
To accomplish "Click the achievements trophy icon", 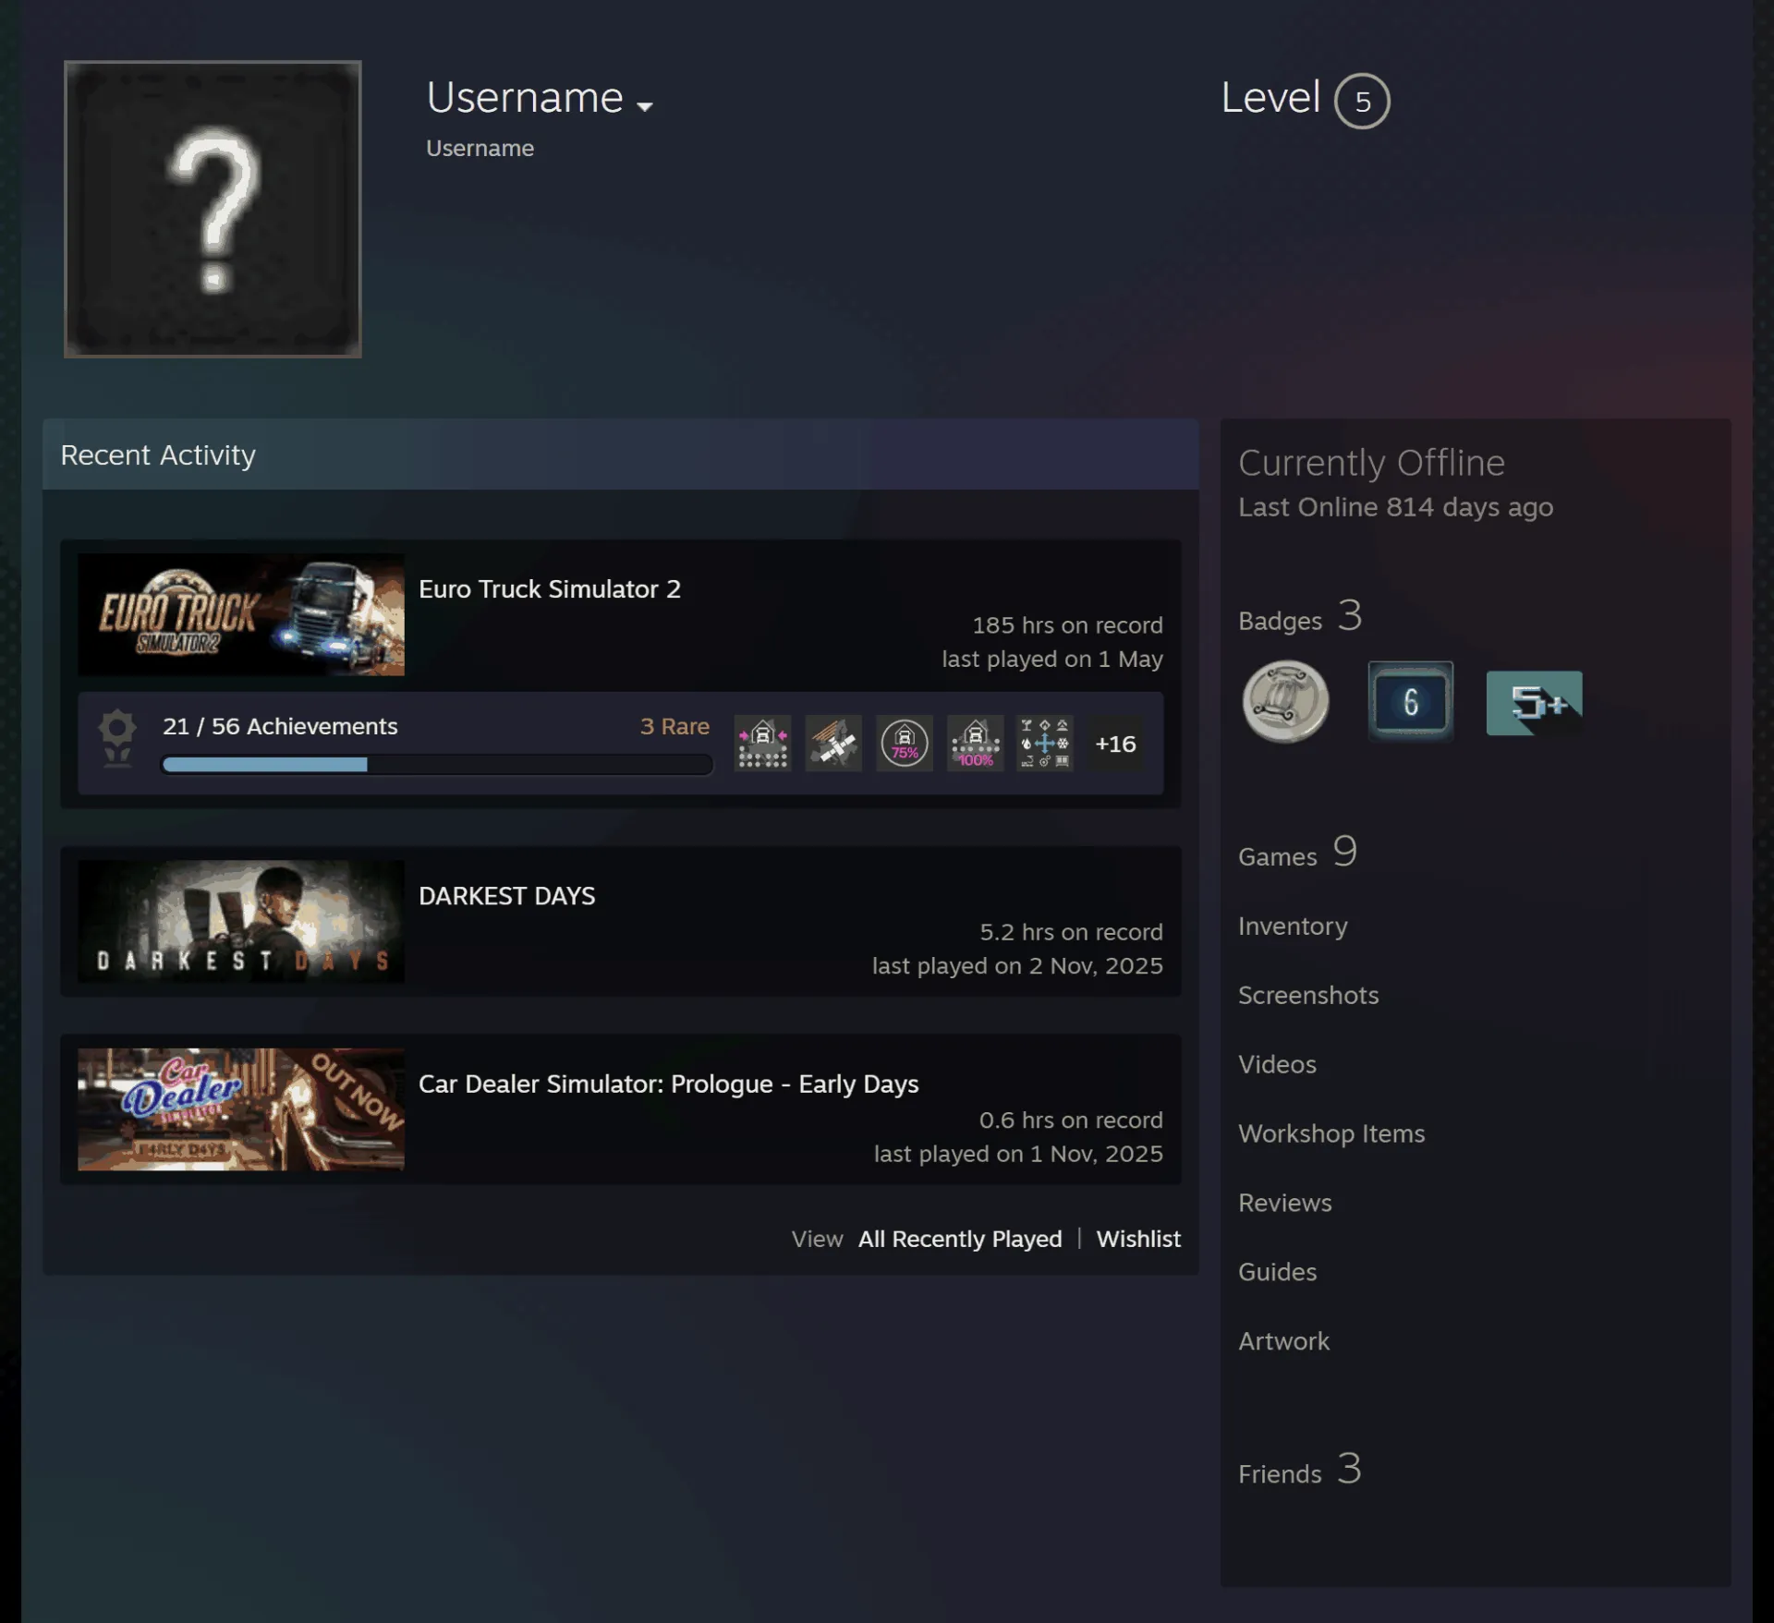I will point(117,737).
